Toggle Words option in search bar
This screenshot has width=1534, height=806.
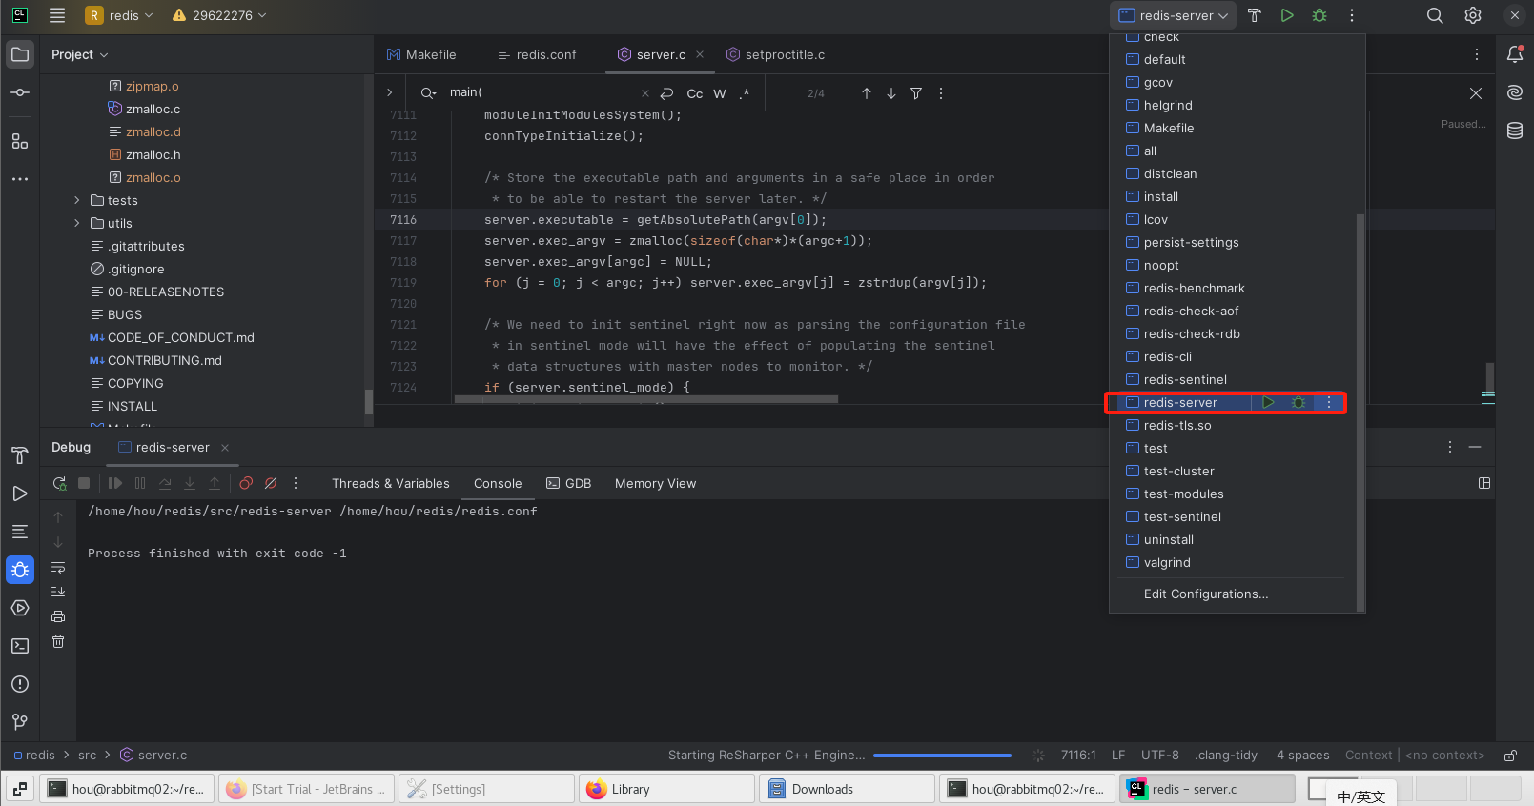tap(720, 93)
